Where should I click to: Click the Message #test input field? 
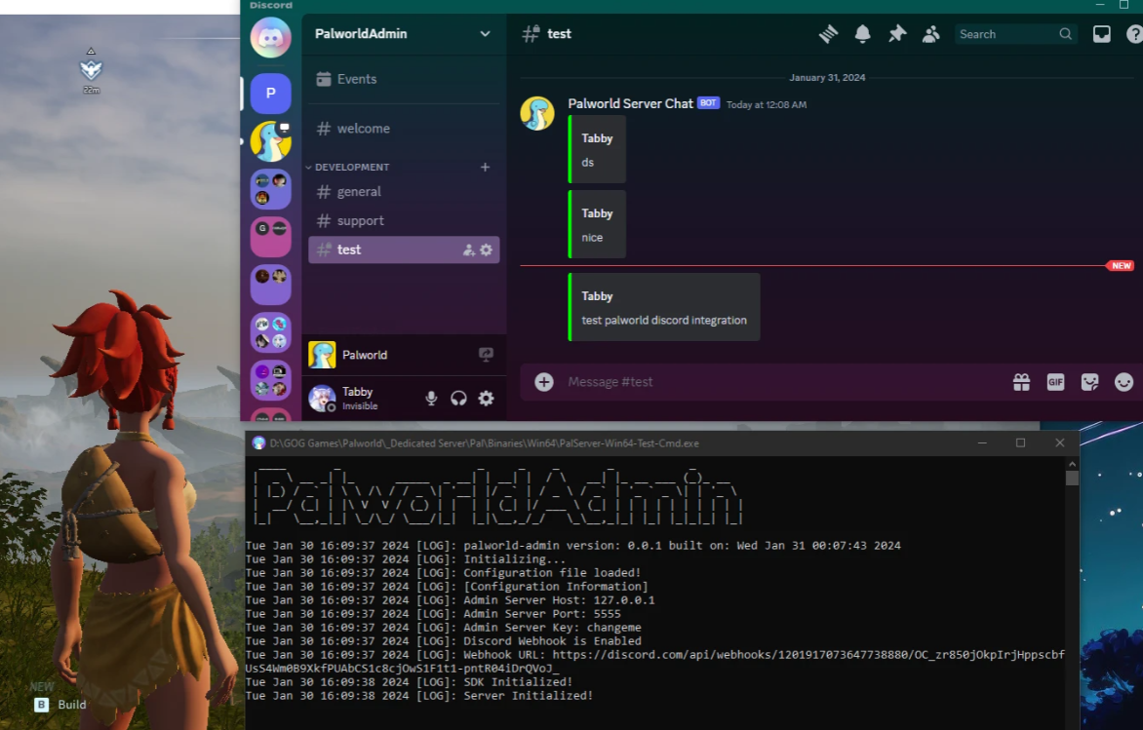780,382
